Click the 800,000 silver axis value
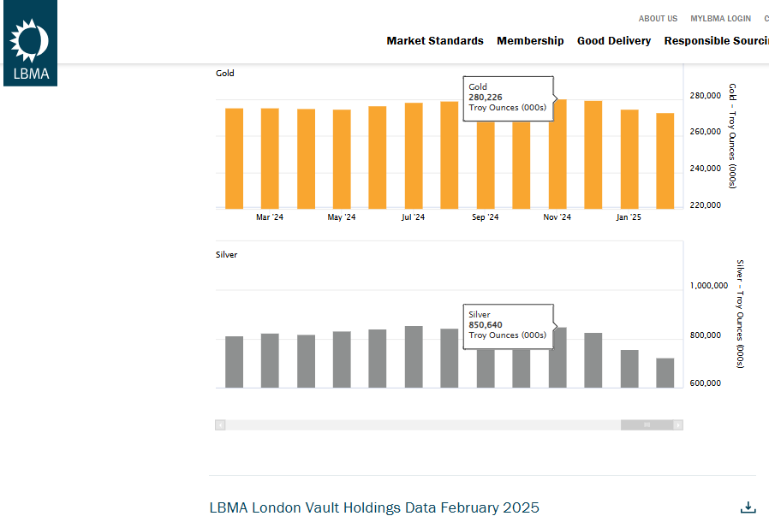Screen dimensions: 769x522 706,335
